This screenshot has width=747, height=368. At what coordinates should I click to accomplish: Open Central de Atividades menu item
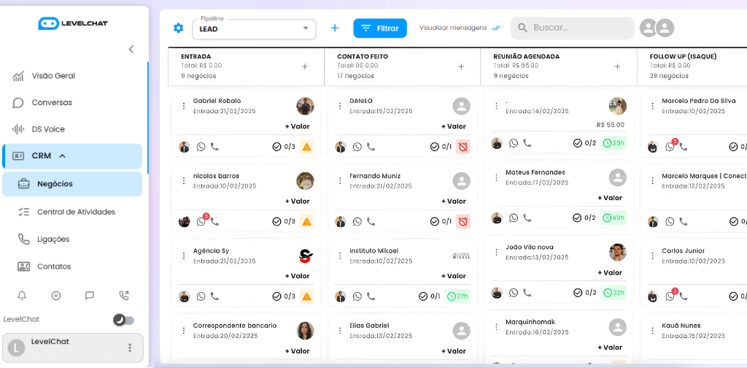pyautogui.click(x=75, y=212)
